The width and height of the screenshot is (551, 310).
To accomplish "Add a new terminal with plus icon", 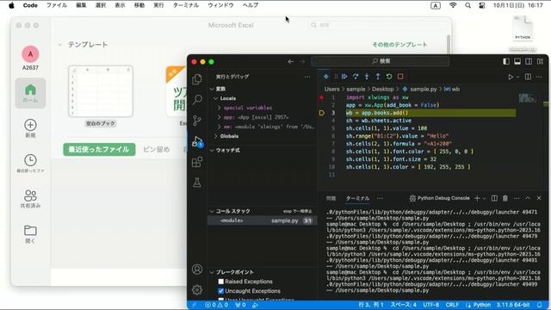I will click(x=477, y=198).
